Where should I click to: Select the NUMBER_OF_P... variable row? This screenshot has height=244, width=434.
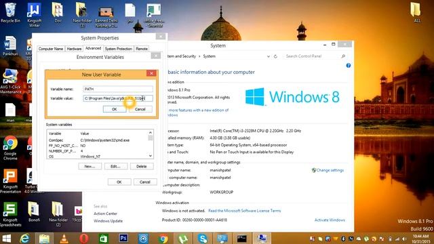click(x=98, y=151)
